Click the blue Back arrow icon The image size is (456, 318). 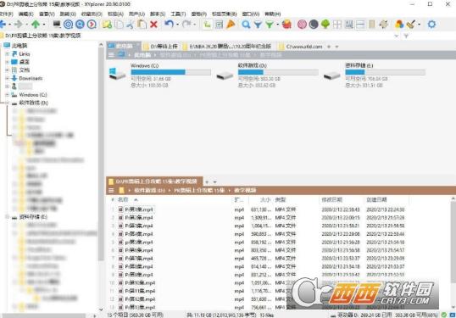click(x=3, y=25)
